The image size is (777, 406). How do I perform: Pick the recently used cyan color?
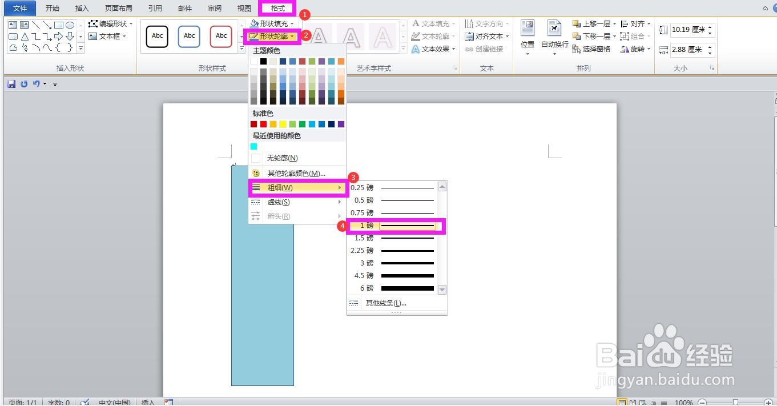(x=253, y=146)
